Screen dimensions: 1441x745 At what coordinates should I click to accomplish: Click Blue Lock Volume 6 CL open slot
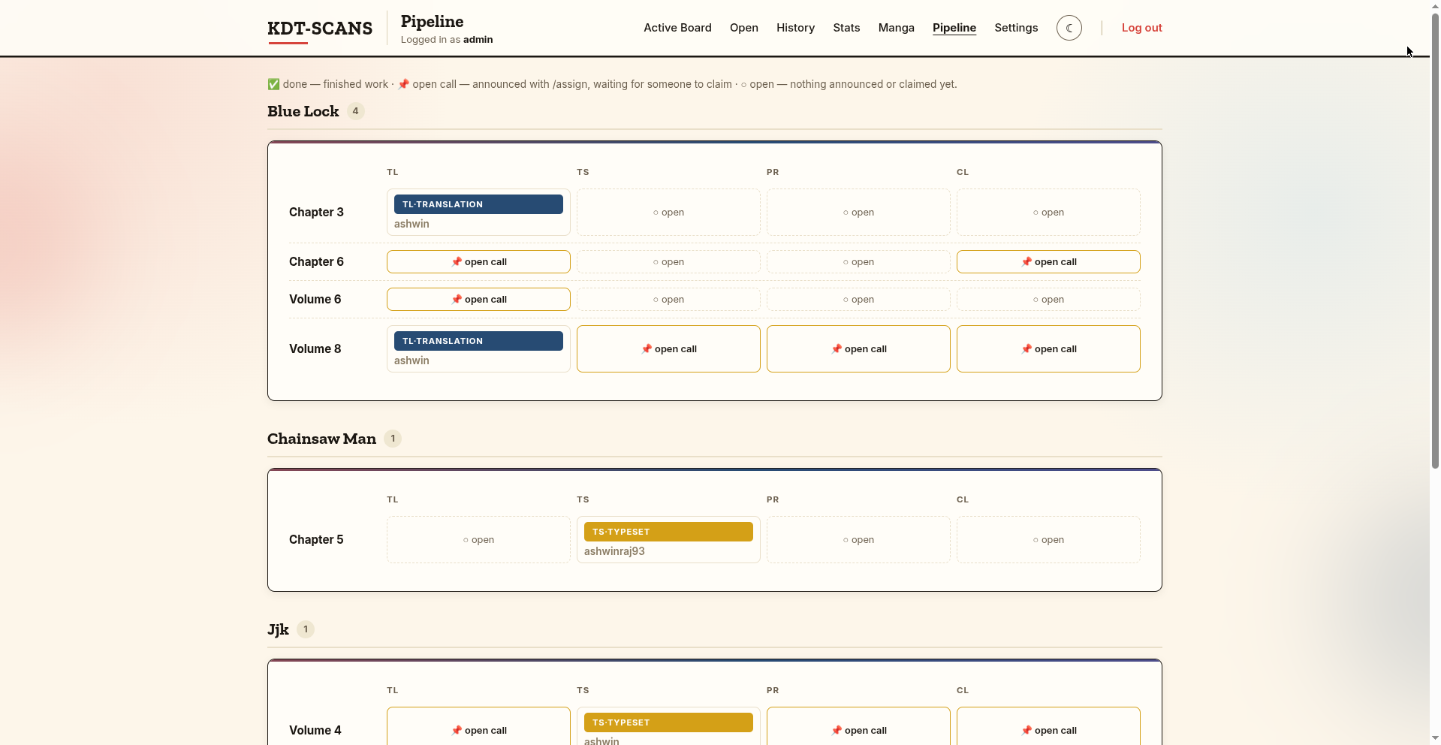tap(1048, 300)
